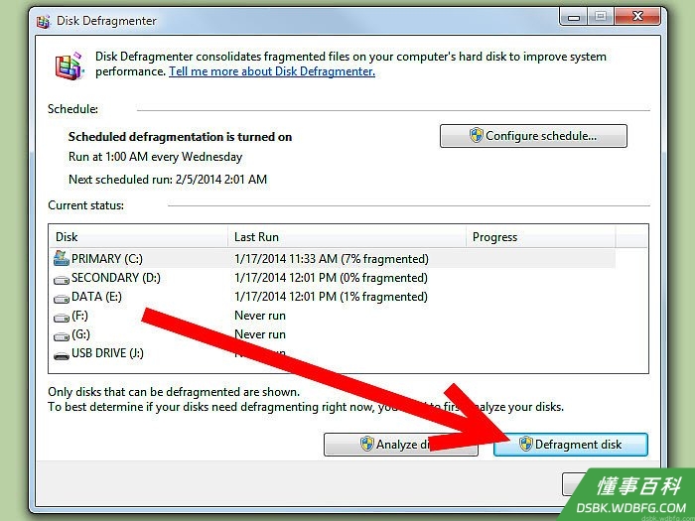Click the Next scheduled run text
This screenshot has height=521, width=695.
[x=168, y=180]
